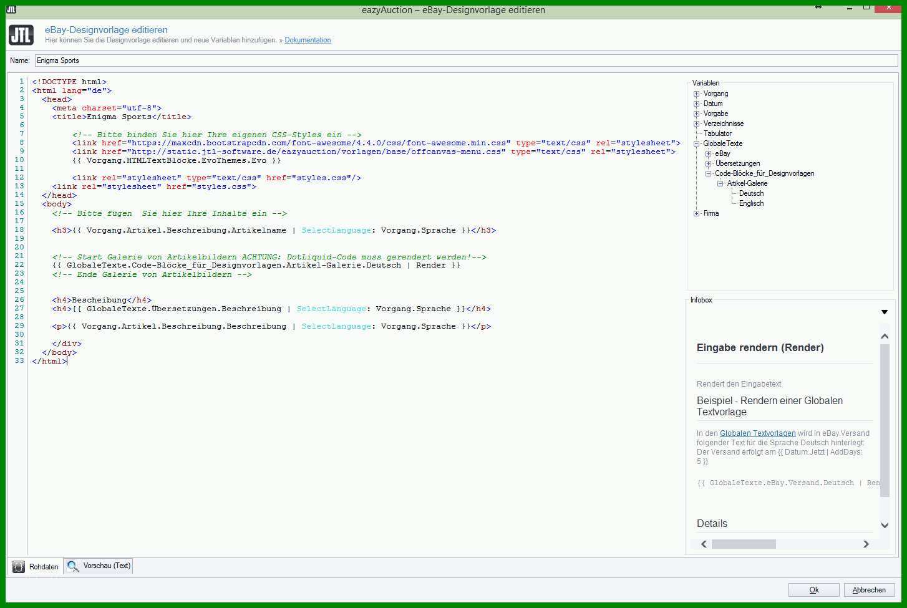907x608 pixels.
Task: Click code line 22 with Artikel-Galerie.Deutsch Render
Action: coord(256,265)
